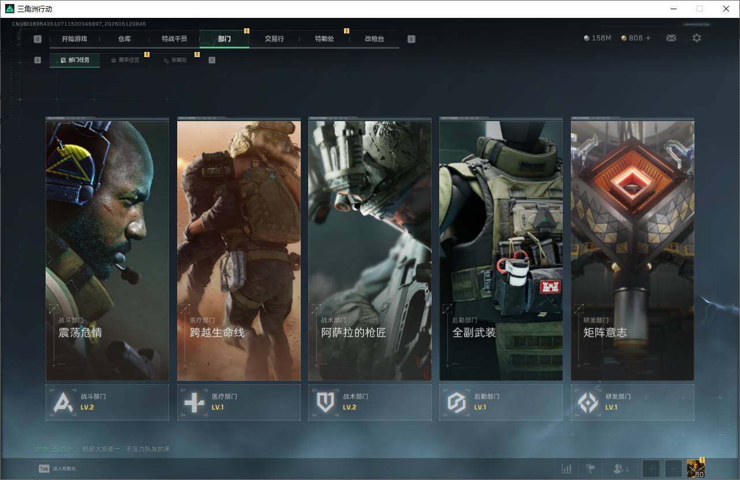The width and height of the screenshot is (740, 480).
Task: Click the 战斗部门 LV.2 level text
Action: (87, 407)
